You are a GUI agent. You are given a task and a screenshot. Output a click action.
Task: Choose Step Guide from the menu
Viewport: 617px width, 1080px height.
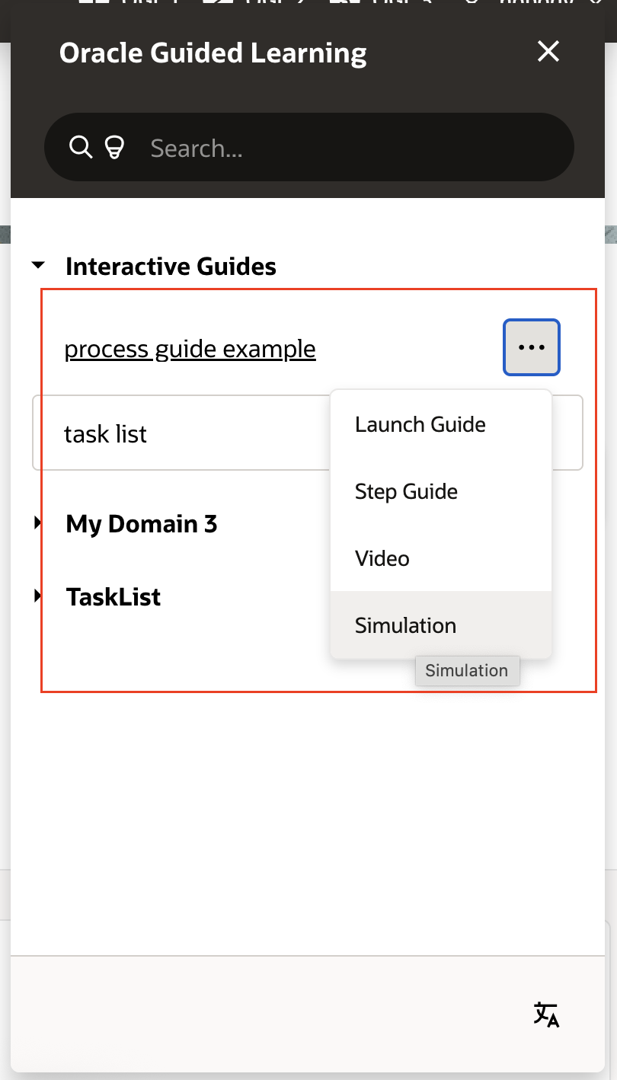click(440, 491)
